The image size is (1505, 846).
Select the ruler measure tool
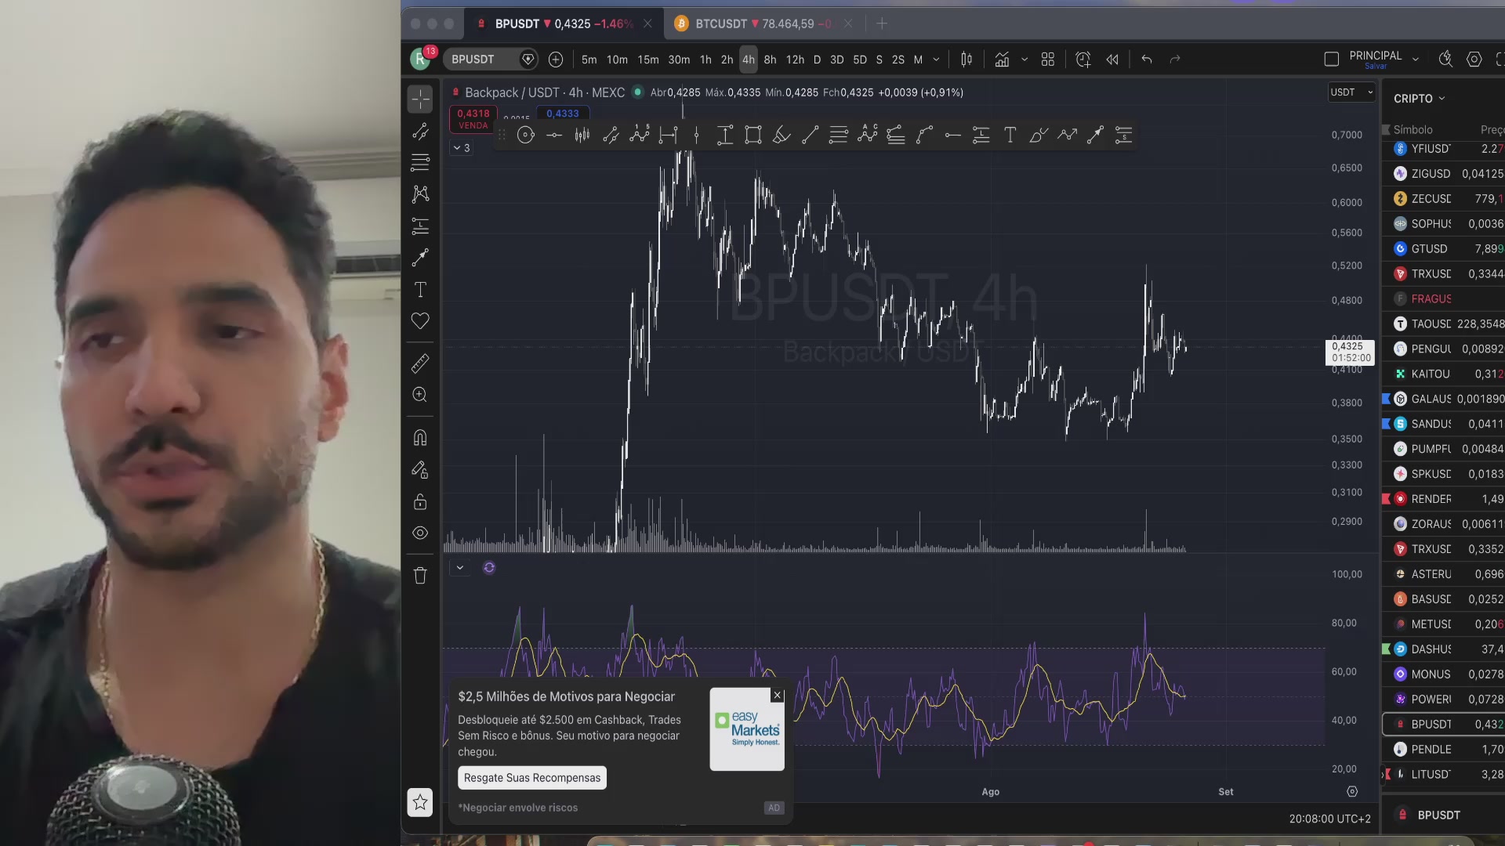pos(420,363)
